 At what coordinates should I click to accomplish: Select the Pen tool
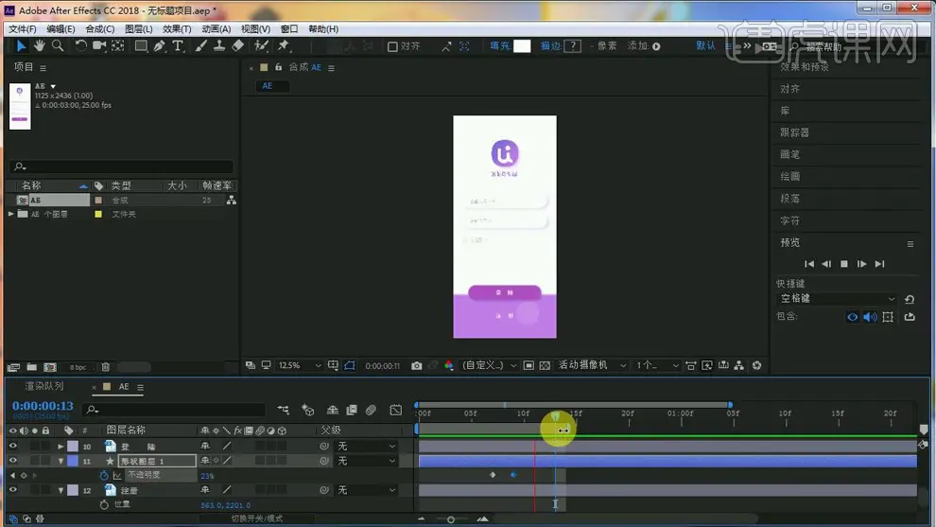point(159,45)
